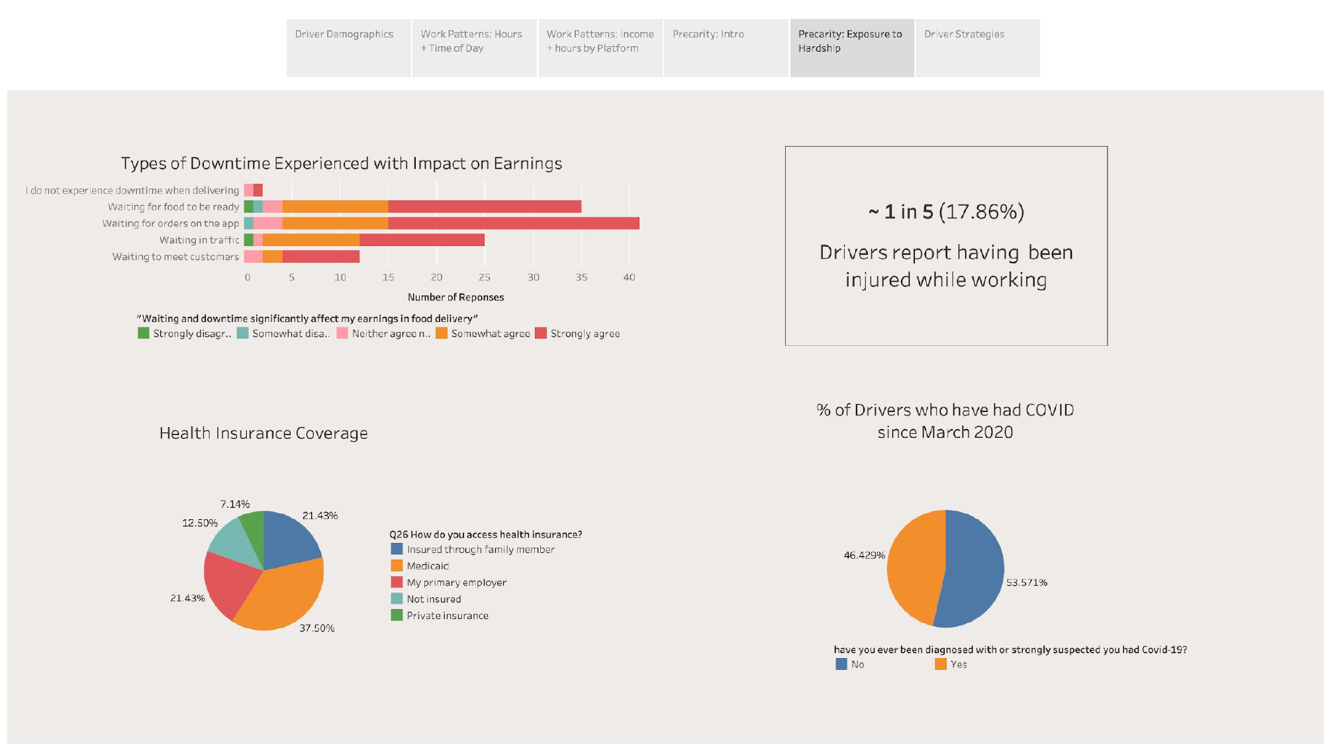Click Strongly disagree green legend swatch

[144, 333]
